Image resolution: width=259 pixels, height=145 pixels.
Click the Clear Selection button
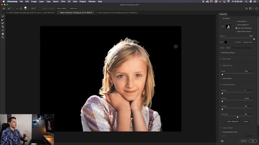pyautogui.click(x=233, y=122)
